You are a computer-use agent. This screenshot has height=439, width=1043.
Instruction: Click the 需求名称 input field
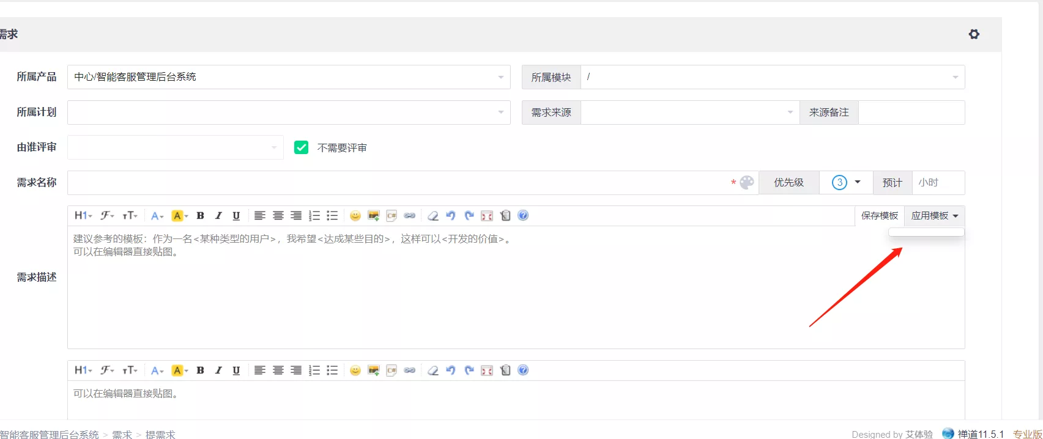(398, 182)
